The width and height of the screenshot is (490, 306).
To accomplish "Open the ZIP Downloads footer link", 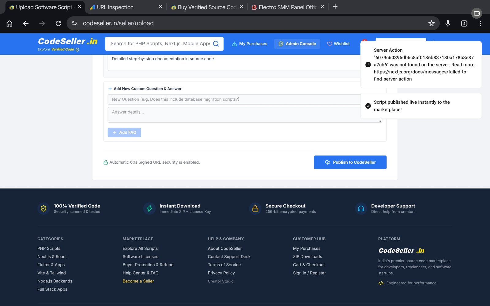I will 307,256.
